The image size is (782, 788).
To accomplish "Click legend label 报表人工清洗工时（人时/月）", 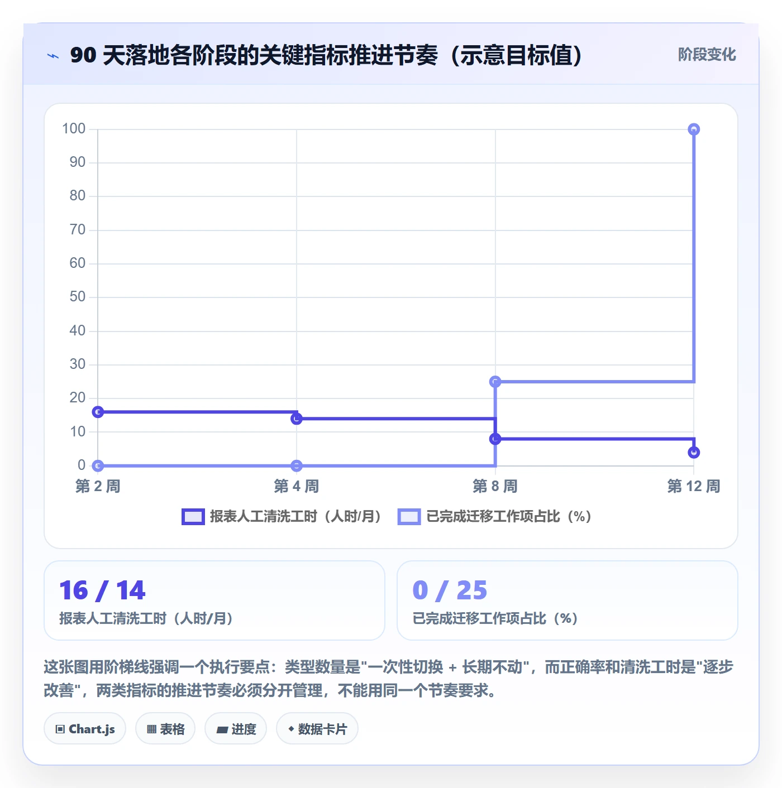I will point(295,517).
